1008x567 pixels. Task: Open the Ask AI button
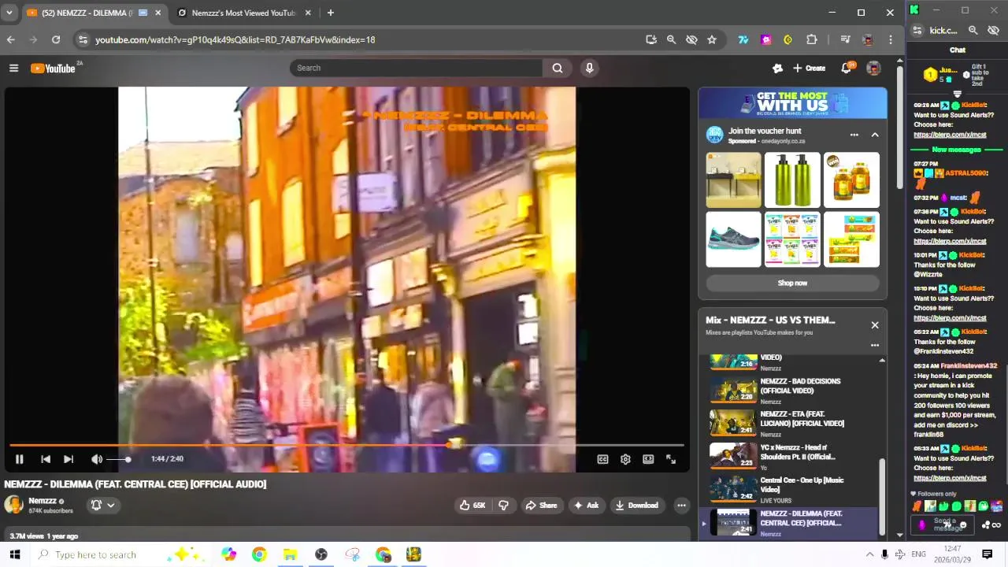(x=586, y=505)
